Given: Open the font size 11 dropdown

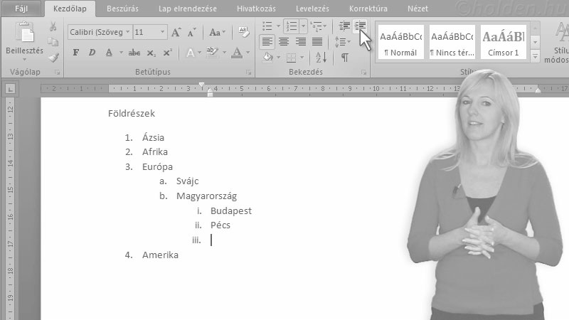Looking at the screenshot, I should tap(163, 33).
